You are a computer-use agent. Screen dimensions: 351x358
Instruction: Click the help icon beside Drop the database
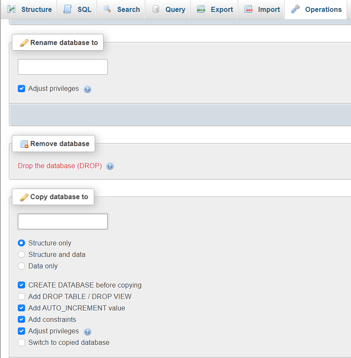(110, 166)
